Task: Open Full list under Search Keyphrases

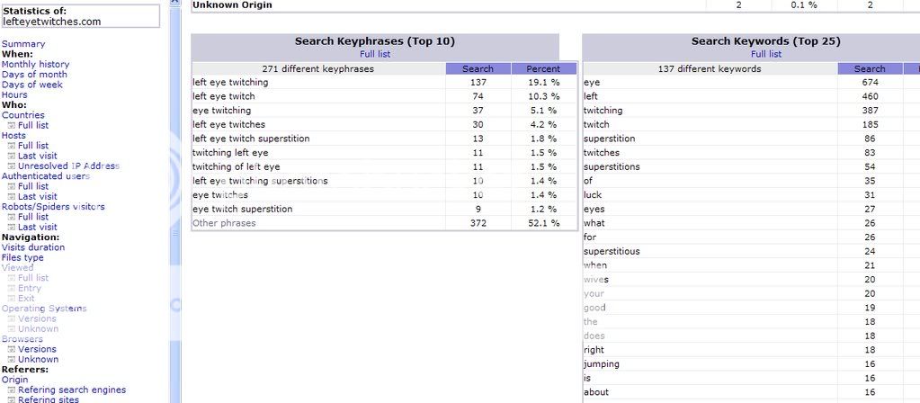Action: (375, 54)
